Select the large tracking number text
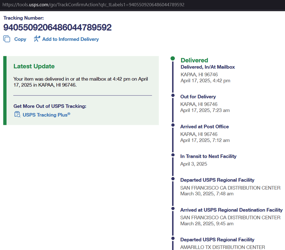This screenshot has width=285, height=250. coord(57,27)
